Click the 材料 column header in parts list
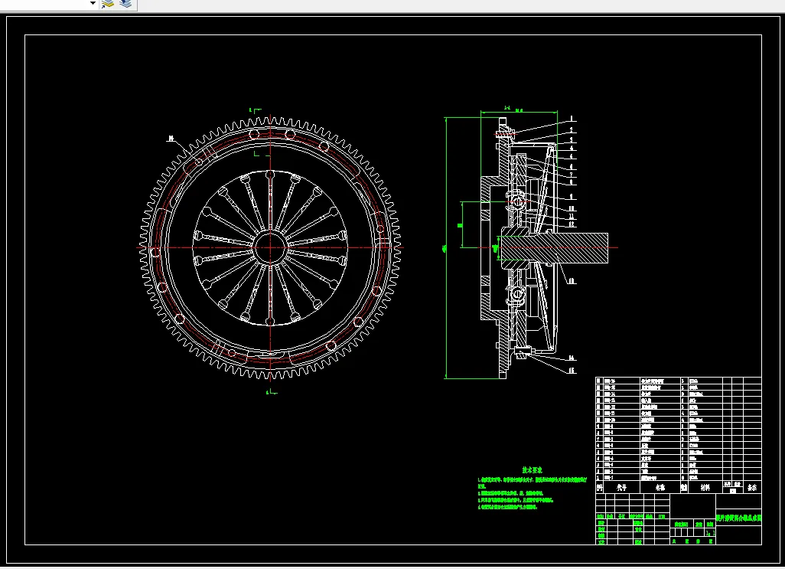Screen dimensions: 785x569 pyautogui.click(x=705, y=486)
